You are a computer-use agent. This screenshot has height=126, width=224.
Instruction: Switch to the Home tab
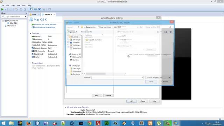coord(34,15)
